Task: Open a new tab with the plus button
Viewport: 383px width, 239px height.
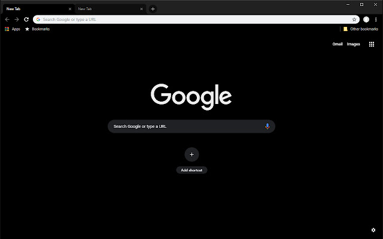Action: tap(153, 9)
